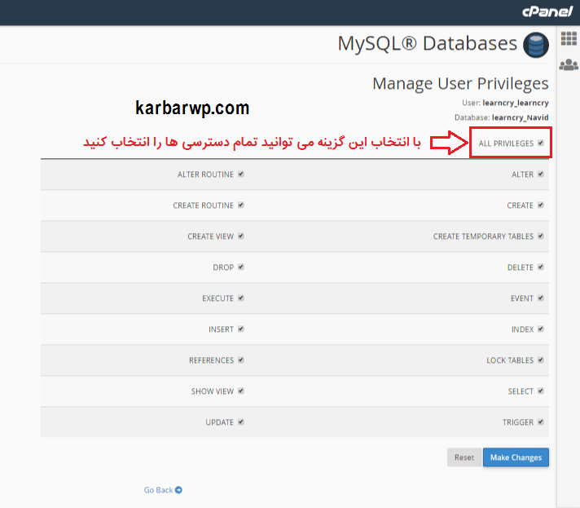Screen dimensions: 580x508
Task: Toggle the CREATE VIEW checkbox
Action: [x=241, y=236]
